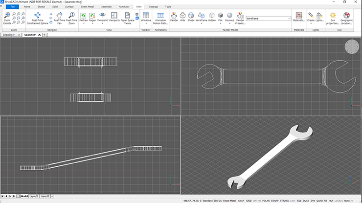Viewport: 362px width, 203px height.
Task: Toggle ORTHO mode in status bar
Action: 257,201
